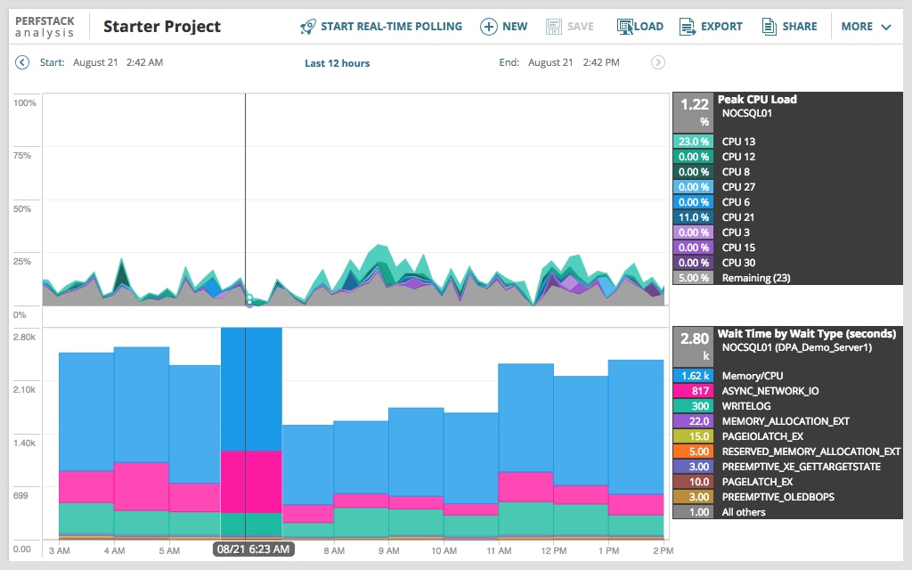Open the Last 12 hours time range selector

coord(337,62)
